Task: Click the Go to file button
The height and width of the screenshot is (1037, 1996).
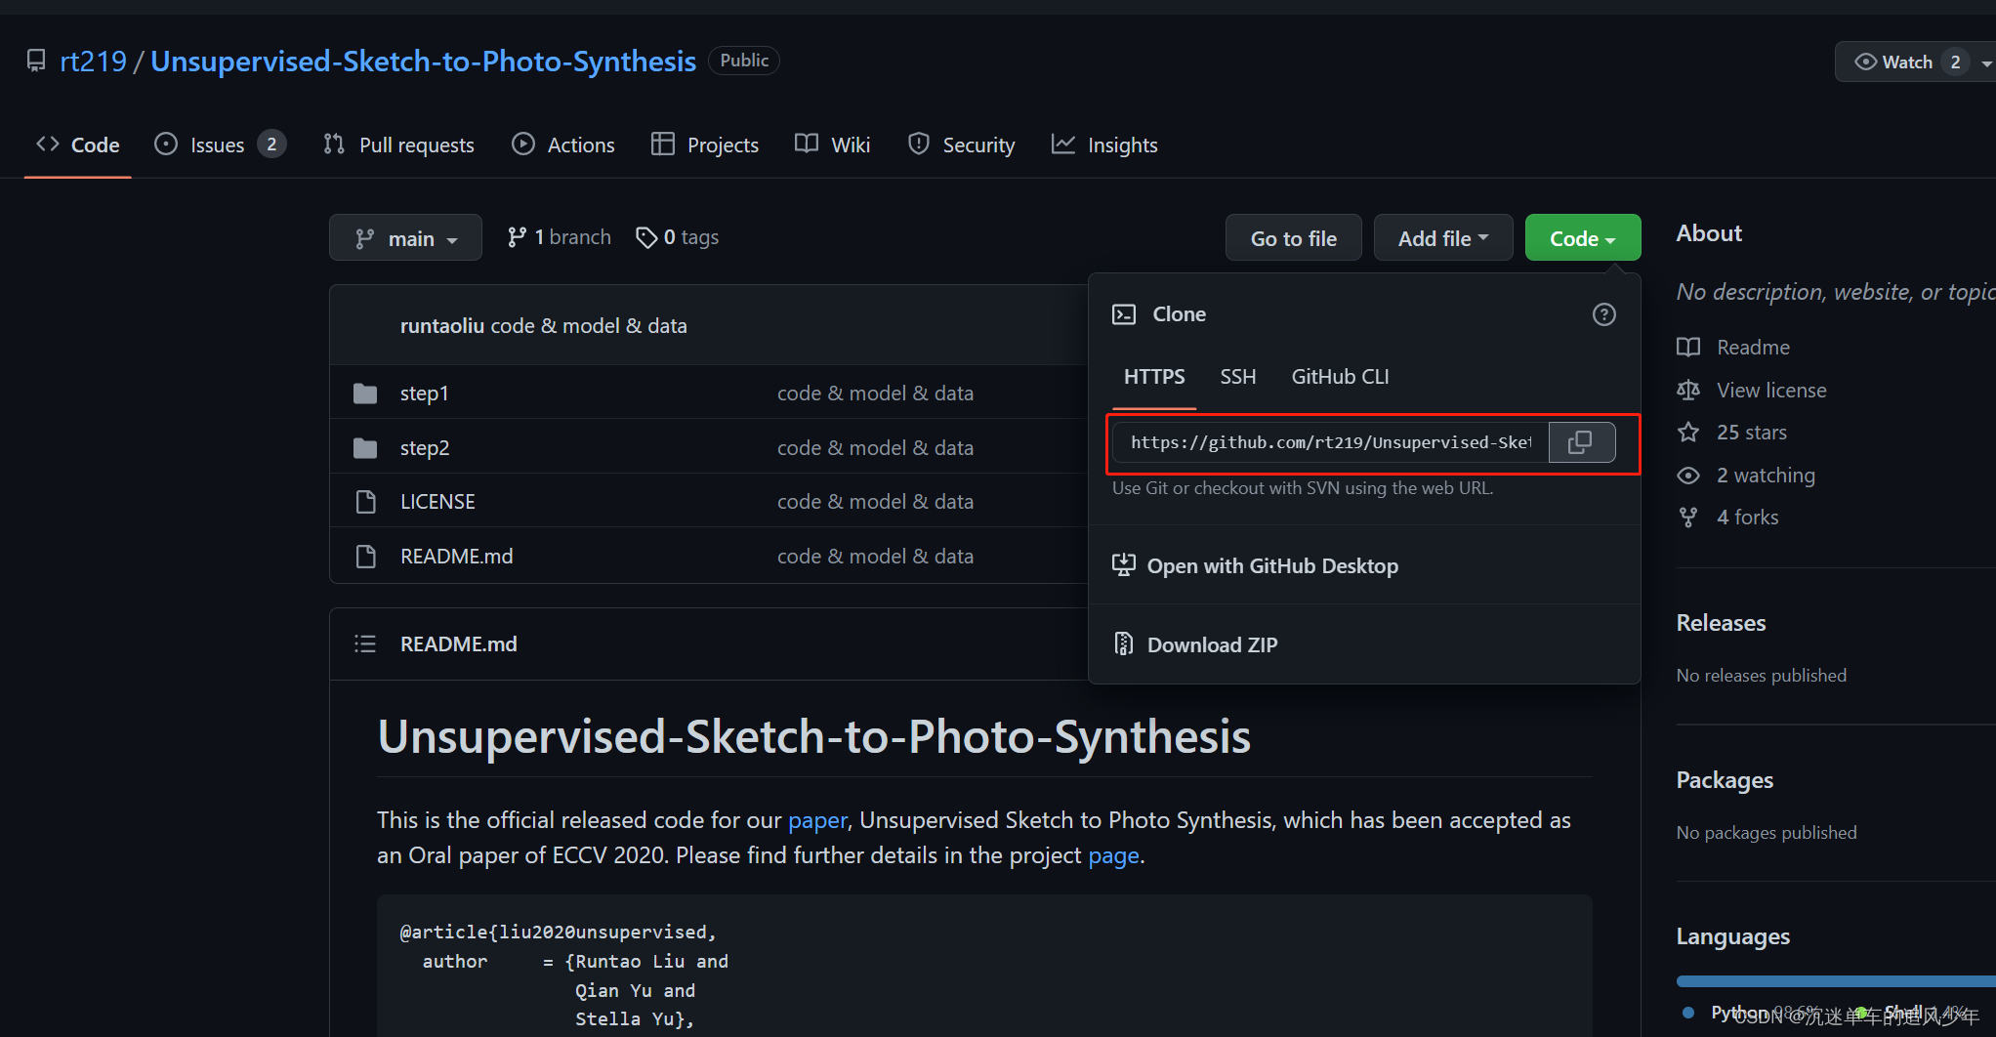Action: (1294, 238)
